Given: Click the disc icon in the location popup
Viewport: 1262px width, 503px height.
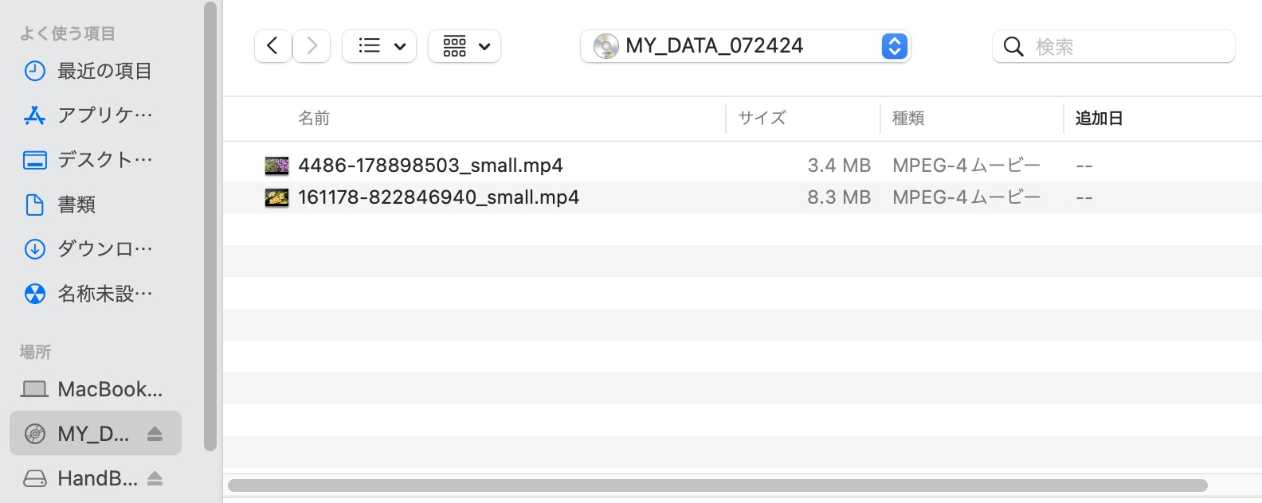Looking at the screenshot, I should point(606,46).
